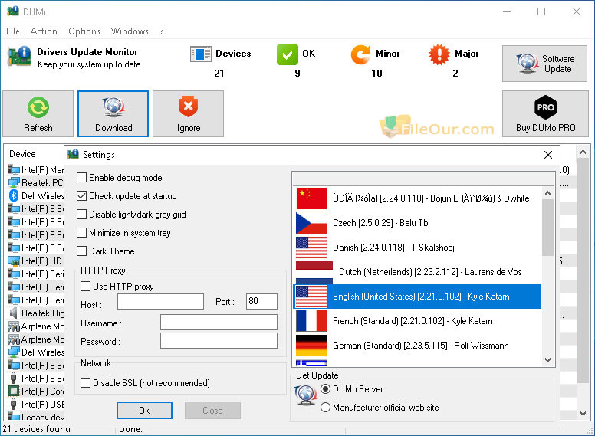
Task: Select first Airplane Mode device row
Action: [x=36, y=326]
